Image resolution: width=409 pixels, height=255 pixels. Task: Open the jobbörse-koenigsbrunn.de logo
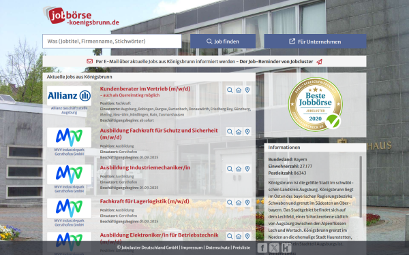(81, 16)
